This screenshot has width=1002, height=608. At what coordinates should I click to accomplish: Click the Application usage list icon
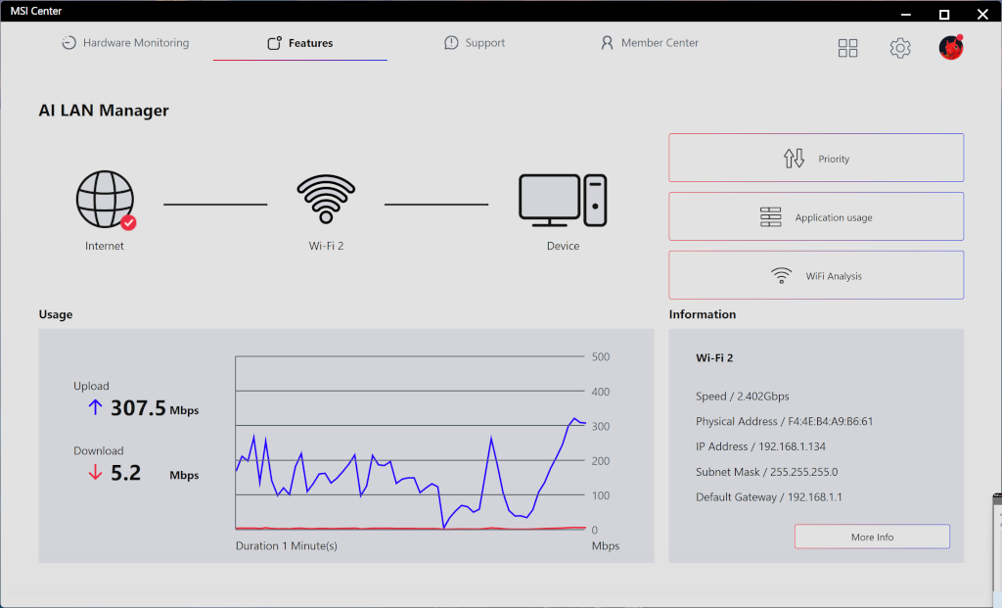coord(771,217)
